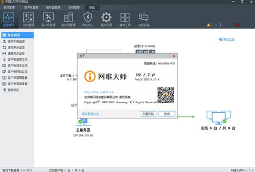Click the bluescreen icon beside 客户机蓝屏查看

coord(4,78)
